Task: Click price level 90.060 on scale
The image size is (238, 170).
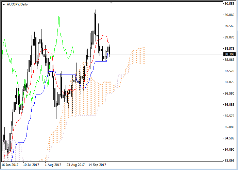Action: click(230, 15)
